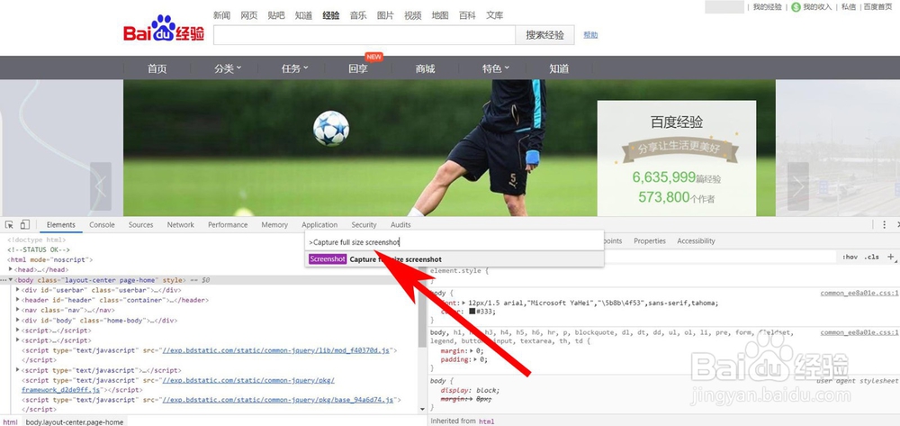900x426 pixels.
Task: Click the scrollbar down arrow in Elements panel
Action: (423, 409)
